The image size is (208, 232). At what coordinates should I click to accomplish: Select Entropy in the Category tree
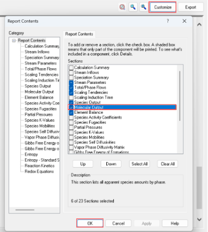pyautogui.click(x=31, y=155)
